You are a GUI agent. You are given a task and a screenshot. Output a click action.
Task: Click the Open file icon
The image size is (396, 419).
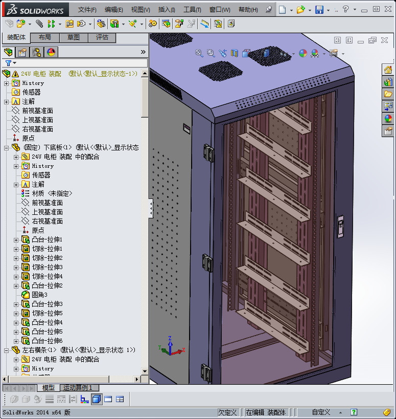point(300,10)
